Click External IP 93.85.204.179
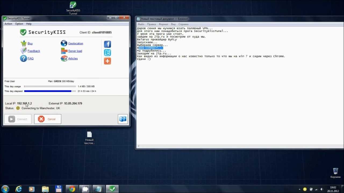The image size is (344, 193). pyautogui.click(x=65, y=103)
